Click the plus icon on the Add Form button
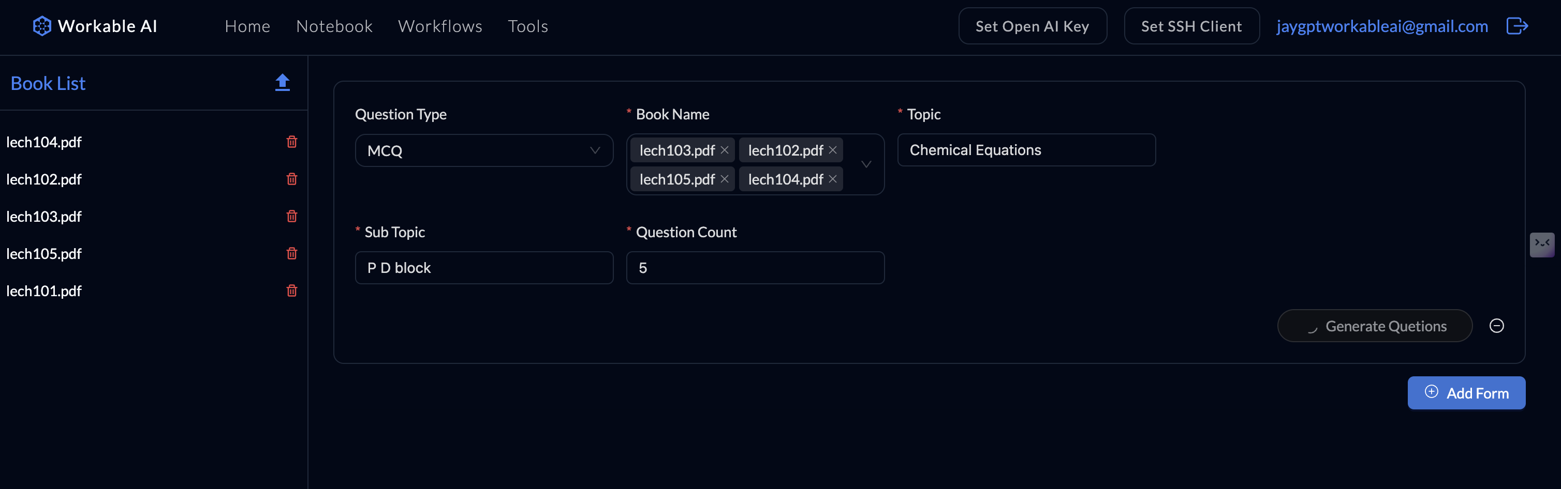The width and height of the screenshot is (1561, 489). click(x=1431, y=392)
